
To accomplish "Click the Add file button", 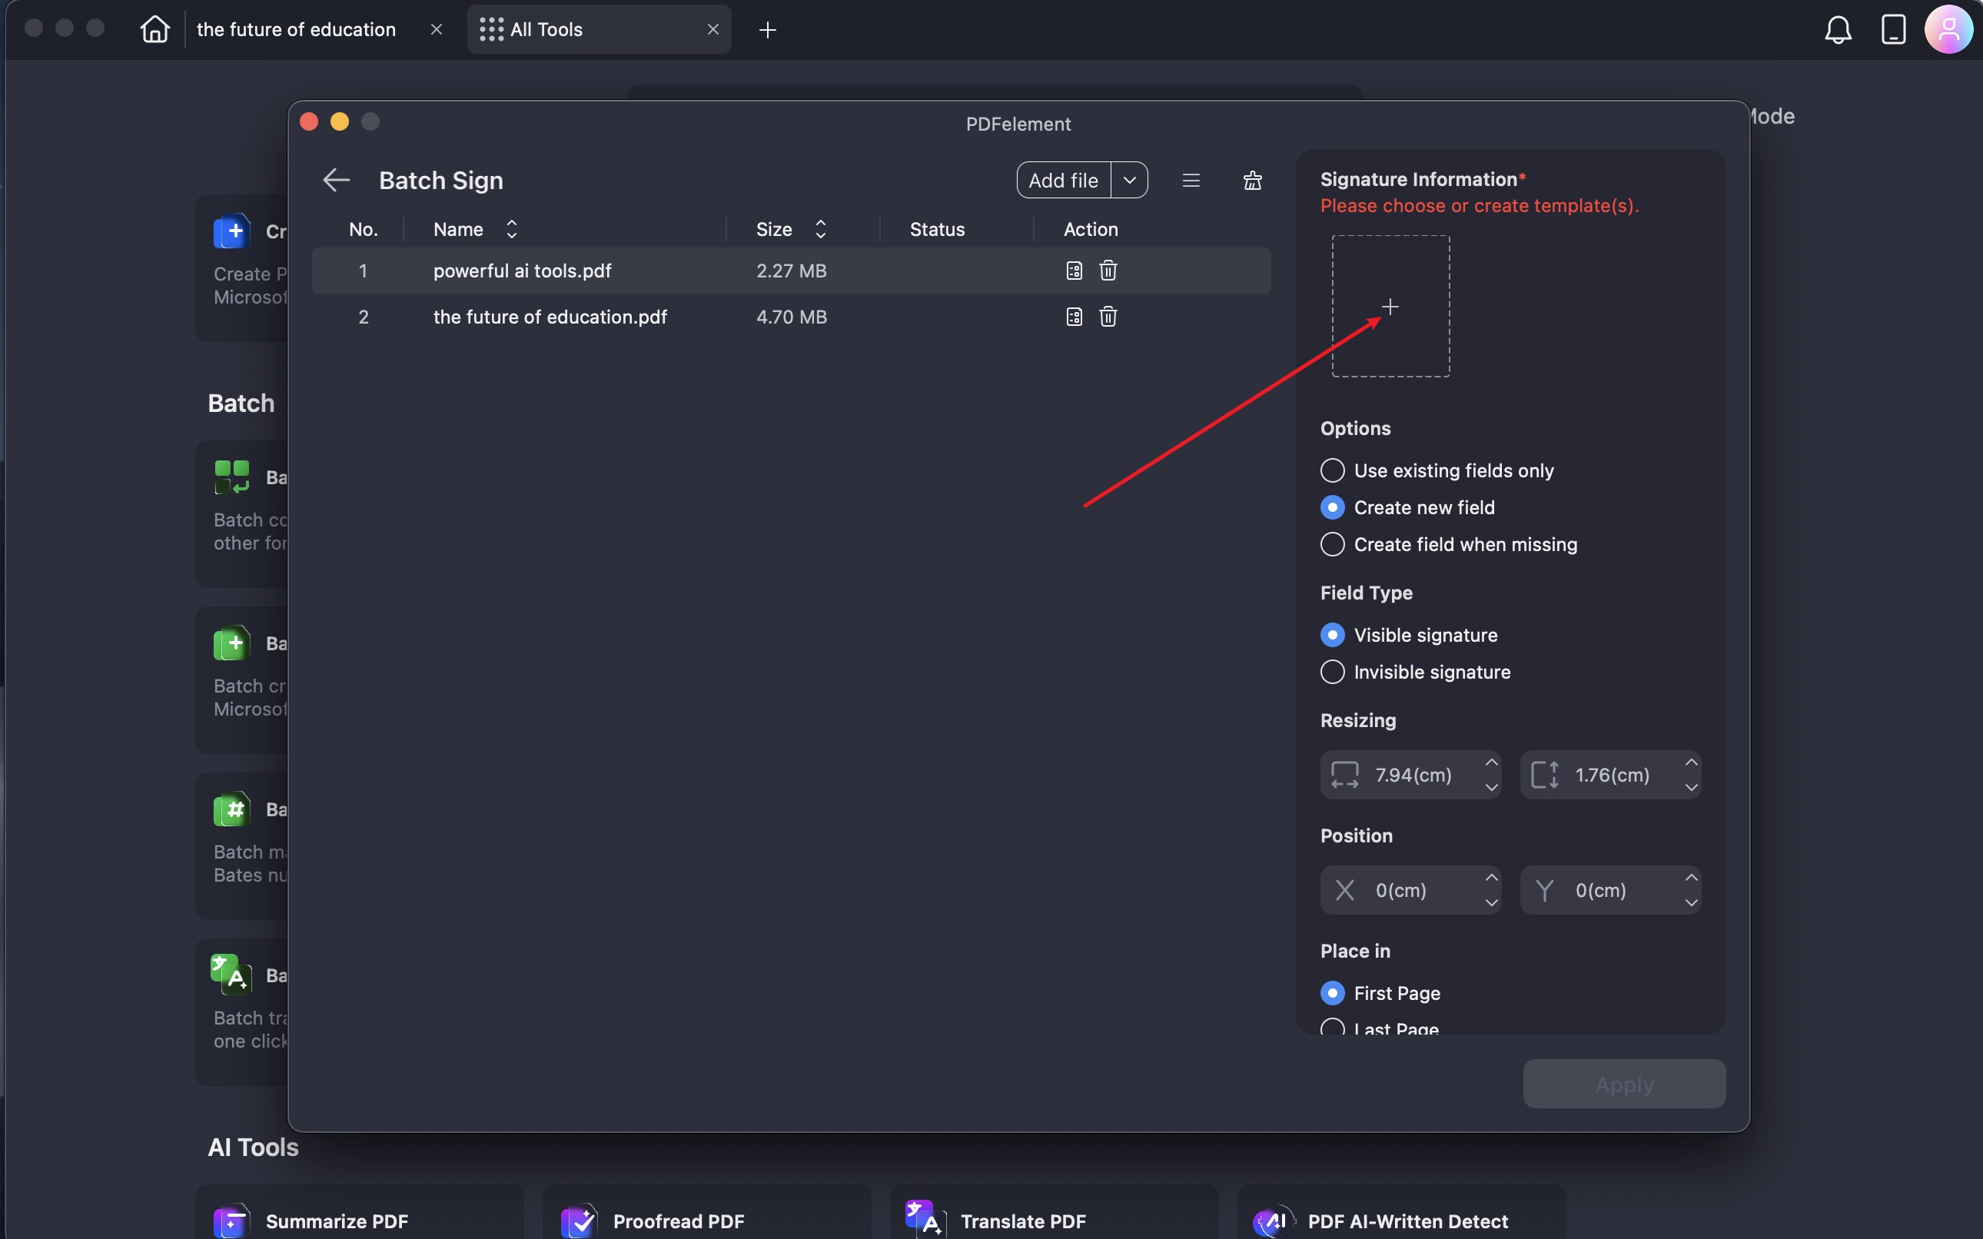I will 1064,181.
